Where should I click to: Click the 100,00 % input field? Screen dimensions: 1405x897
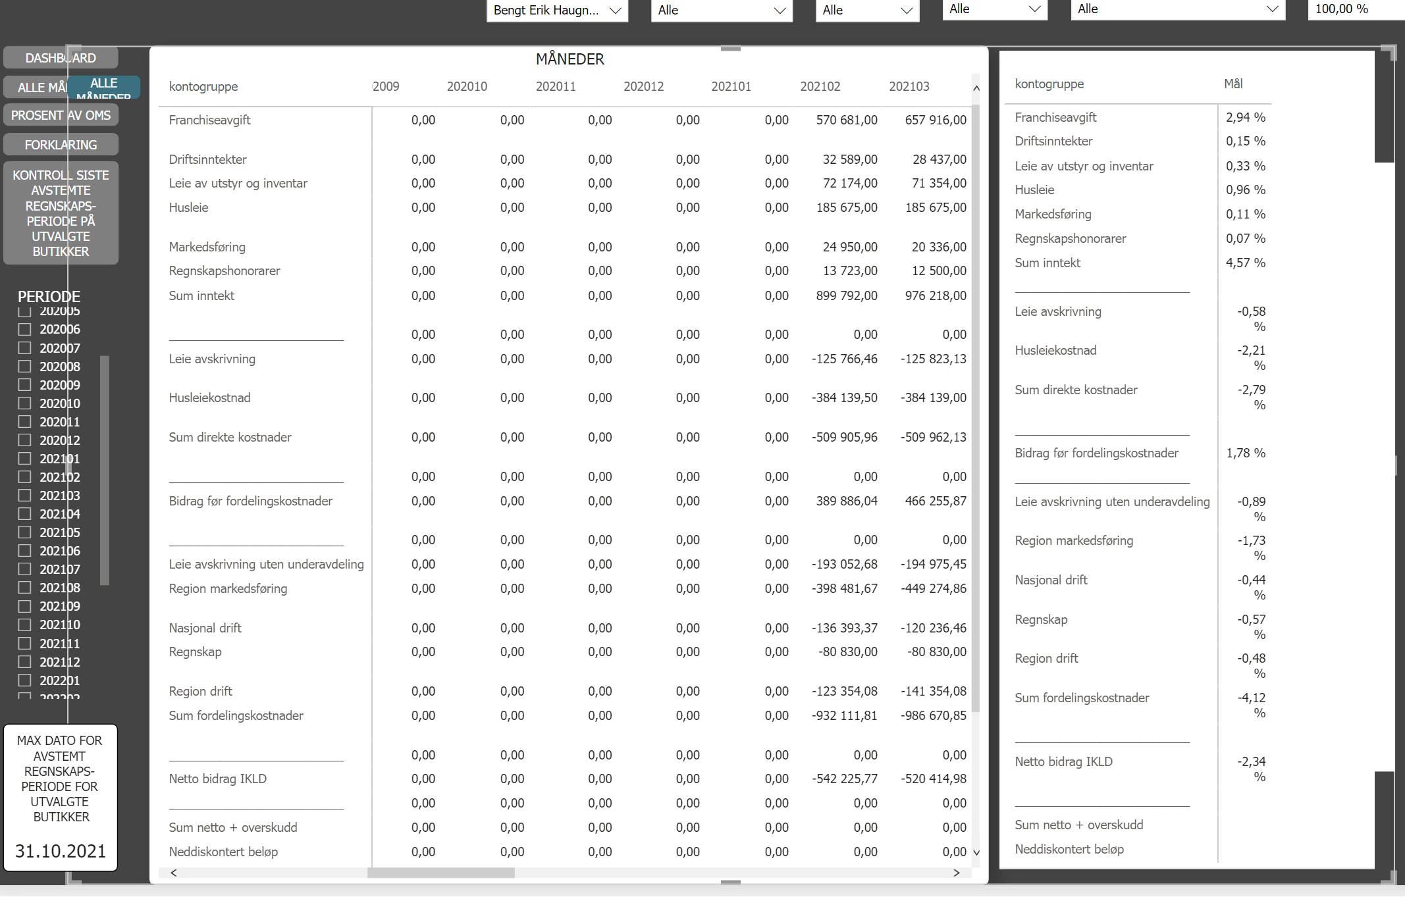(x=1356, y=10)
